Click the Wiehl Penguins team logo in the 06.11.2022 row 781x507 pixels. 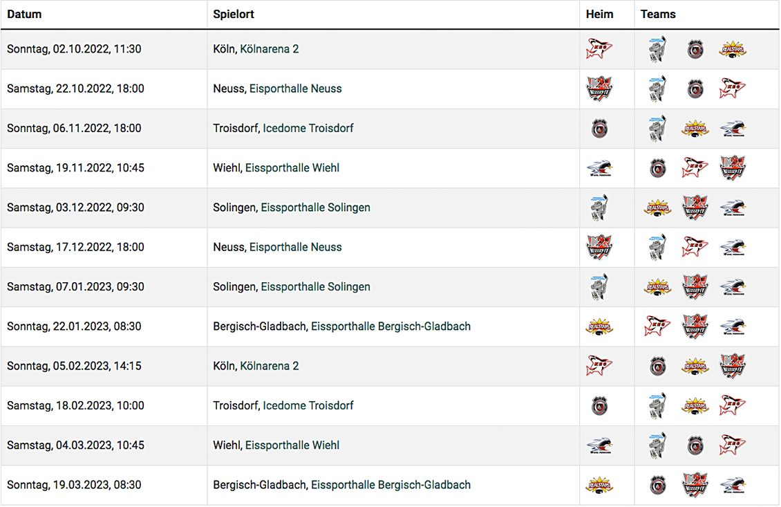click(x=733, y=129)
